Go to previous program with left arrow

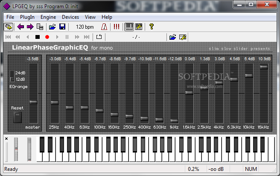click(20, 27)
